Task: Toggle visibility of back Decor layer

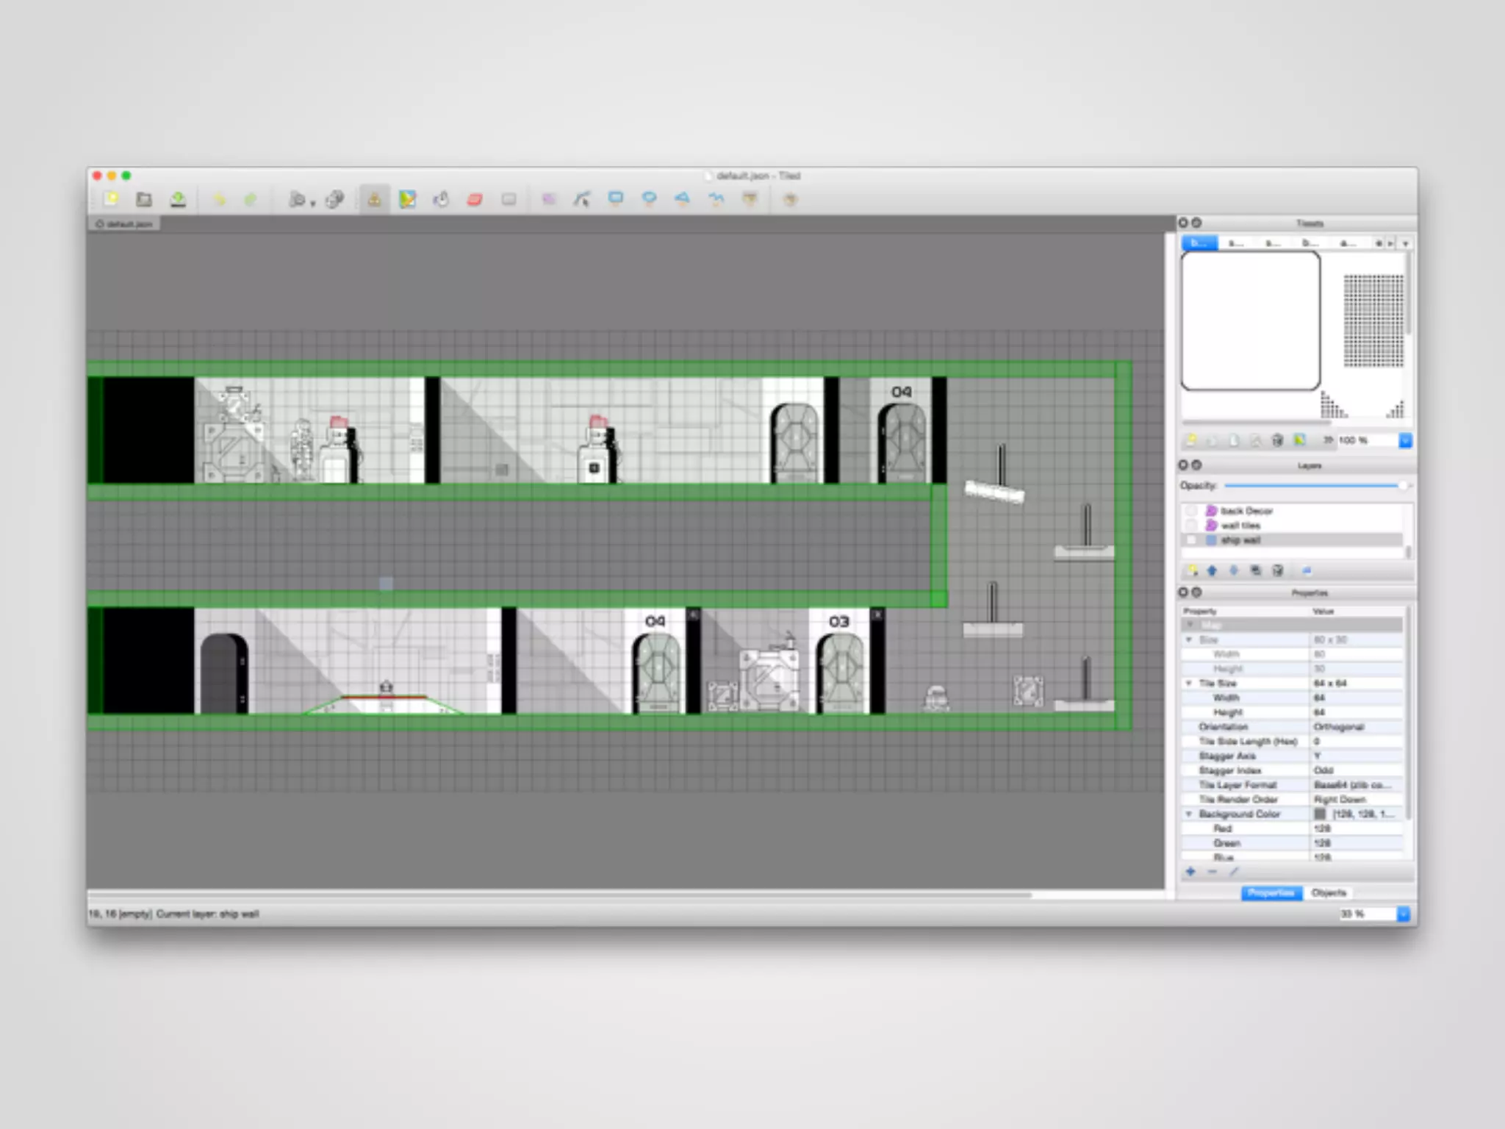Action: pyautogui.click(x=1191, y=511)
